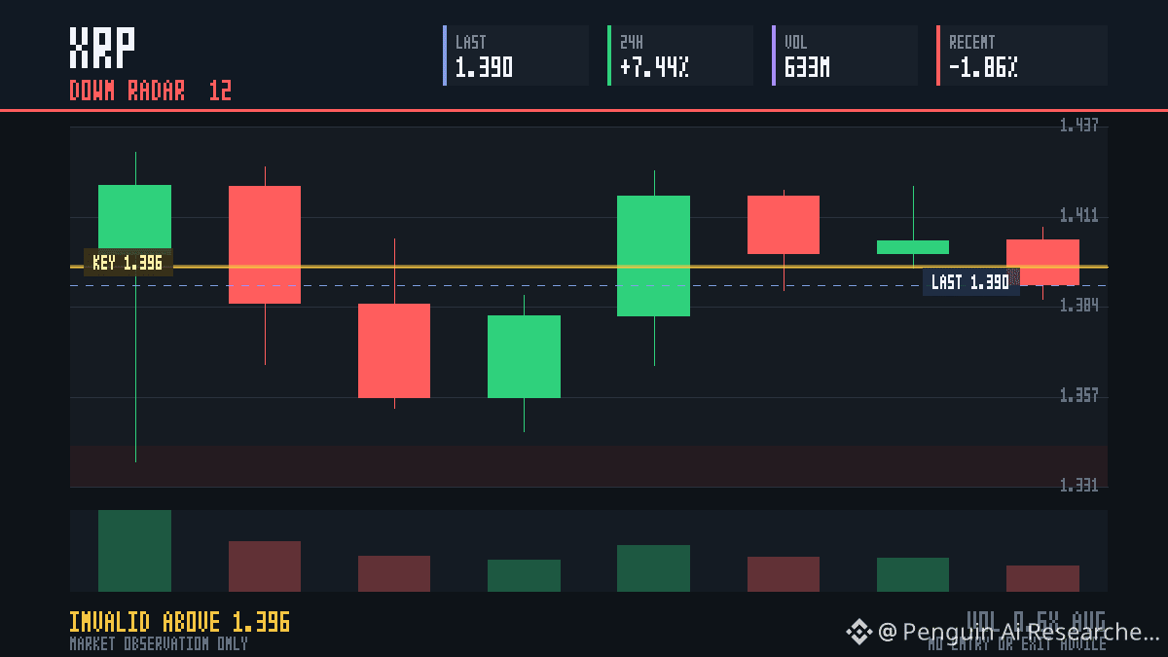Image resolution: width=1168 pixels, height=657 pixels.
Task: Click the MARKET OBSERVATION ONLY disclaimer
Action: coord(159,643)
